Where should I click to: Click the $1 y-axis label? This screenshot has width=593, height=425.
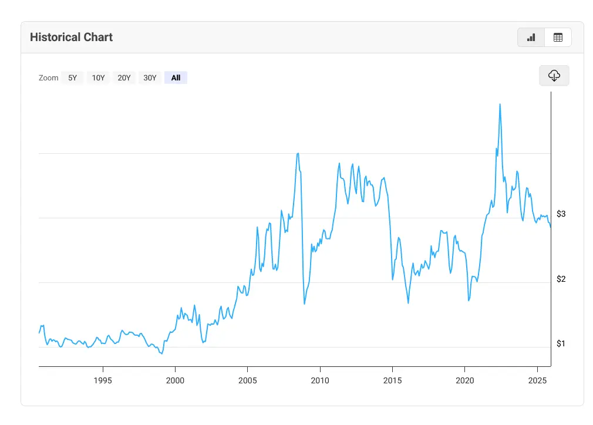[561, 343]
